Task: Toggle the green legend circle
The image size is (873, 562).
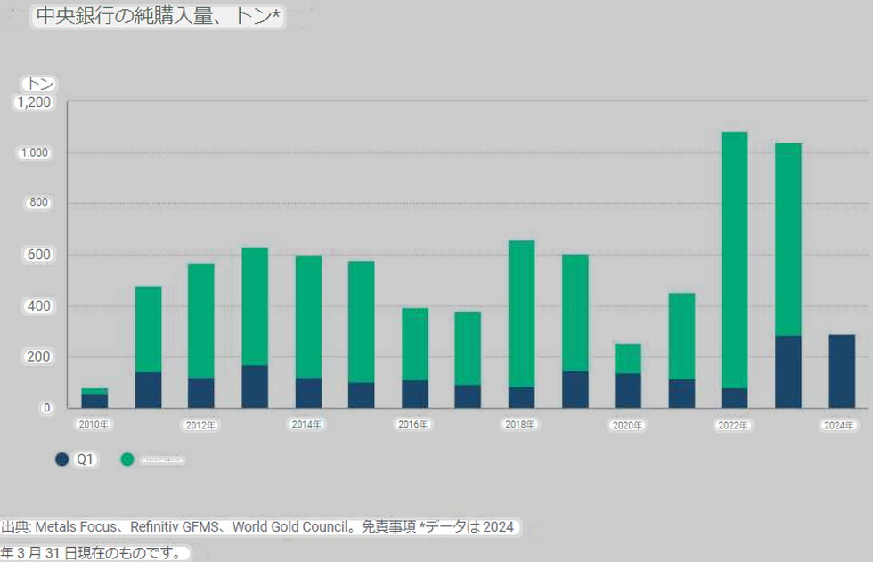Action: [x=127, y=460]
